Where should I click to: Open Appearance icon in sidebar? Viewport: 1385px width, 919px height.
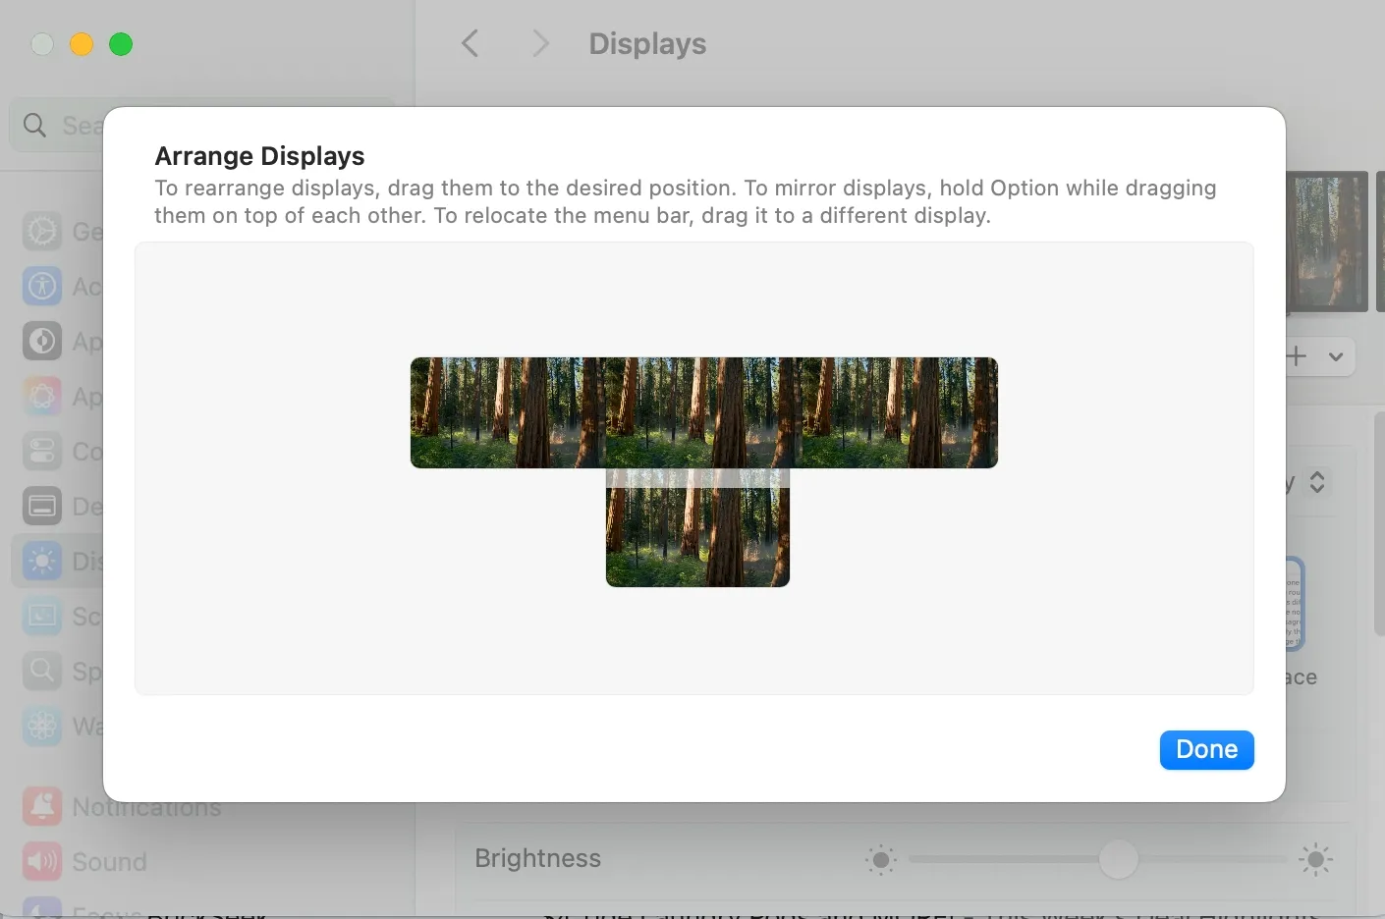pyautogui.click(x=42, y=341)
